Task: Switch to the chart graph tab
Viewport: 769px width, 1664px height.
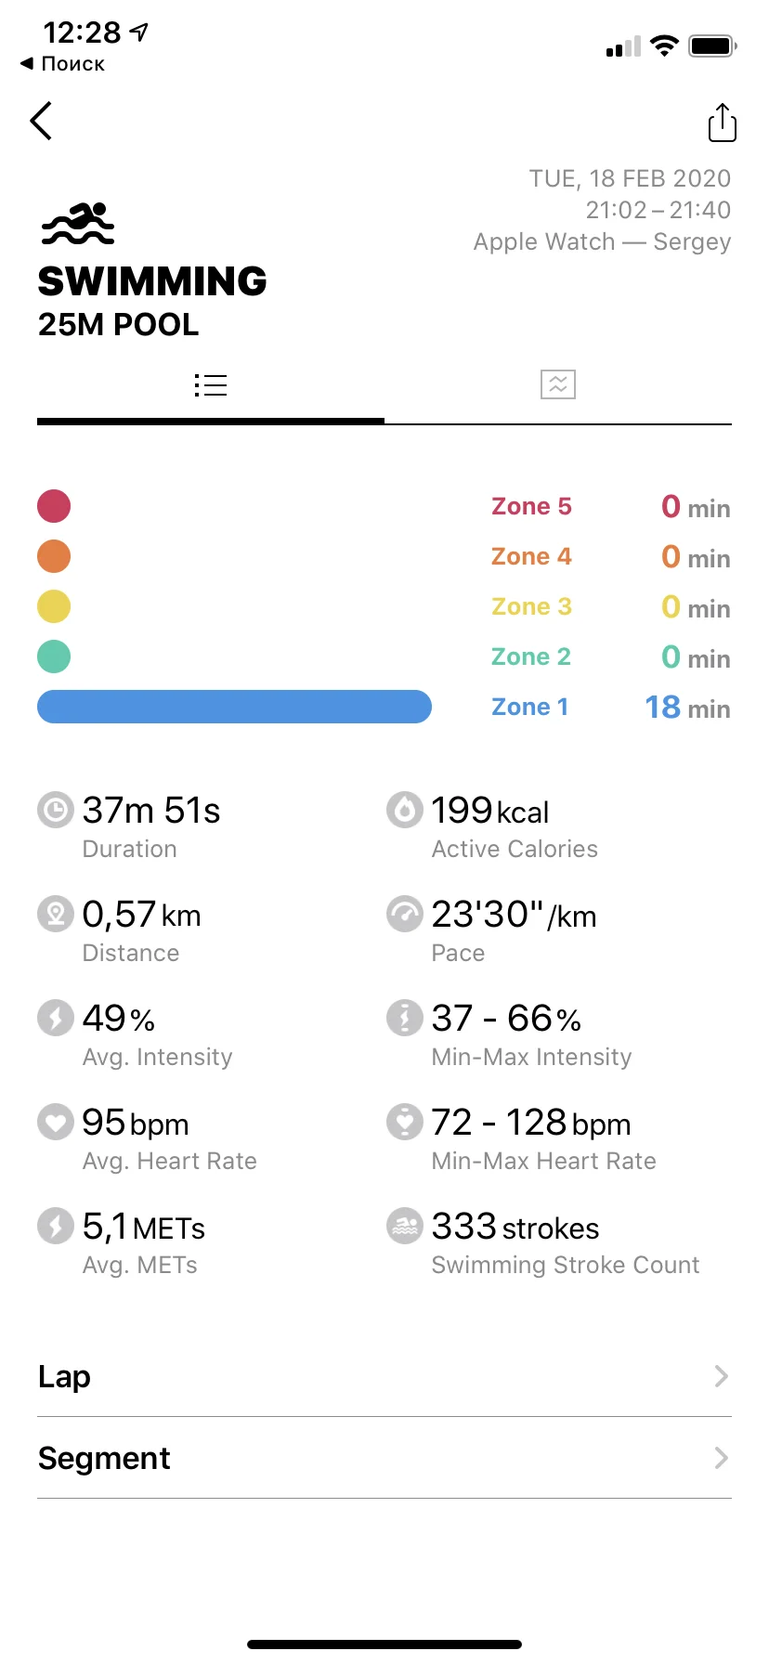Action: 558,384
